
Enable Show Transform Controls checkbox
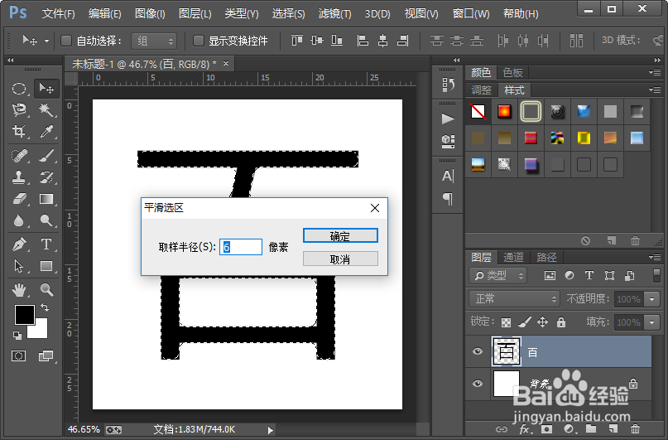coord(198,41)
